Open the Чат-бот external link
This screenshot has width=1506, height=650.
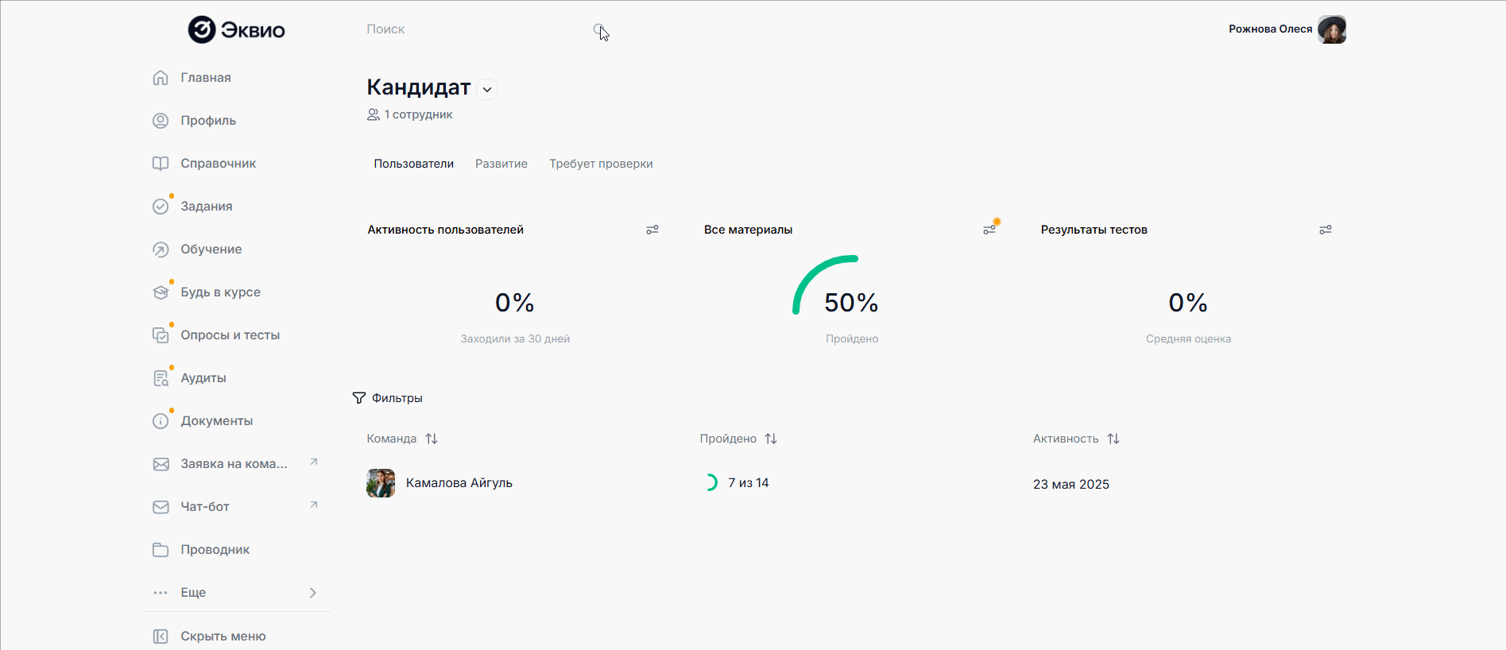pyautogui.click(x=314, y=505)
